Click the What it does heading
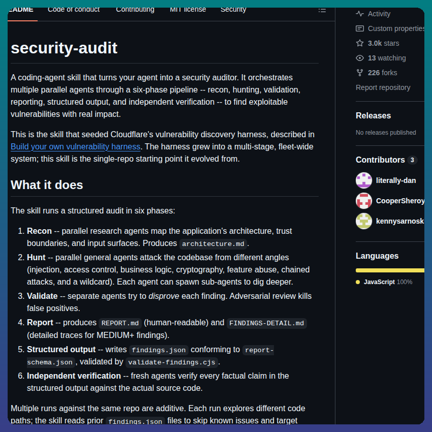The width and height of the screenshot is (432, 432). click(x=47, y=185)
